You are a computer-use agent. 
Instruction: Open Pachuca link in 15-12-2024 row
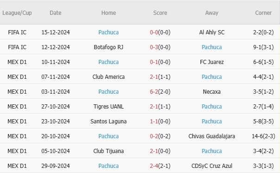[x=108, y=32]
